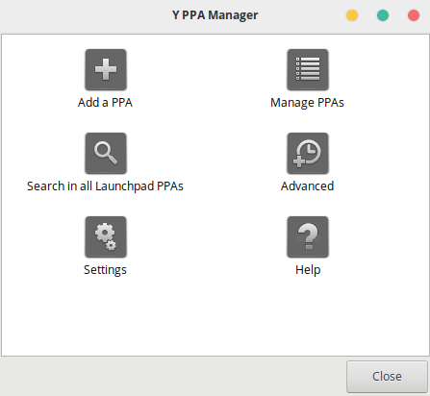
Task: Close window using red circle button
Action: (x=414, y=15)
